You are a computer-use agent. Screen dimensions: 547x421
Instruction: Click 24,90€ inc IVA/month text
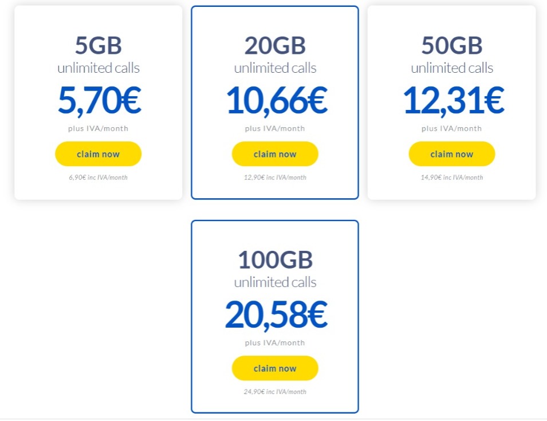(x=275, y=392)
